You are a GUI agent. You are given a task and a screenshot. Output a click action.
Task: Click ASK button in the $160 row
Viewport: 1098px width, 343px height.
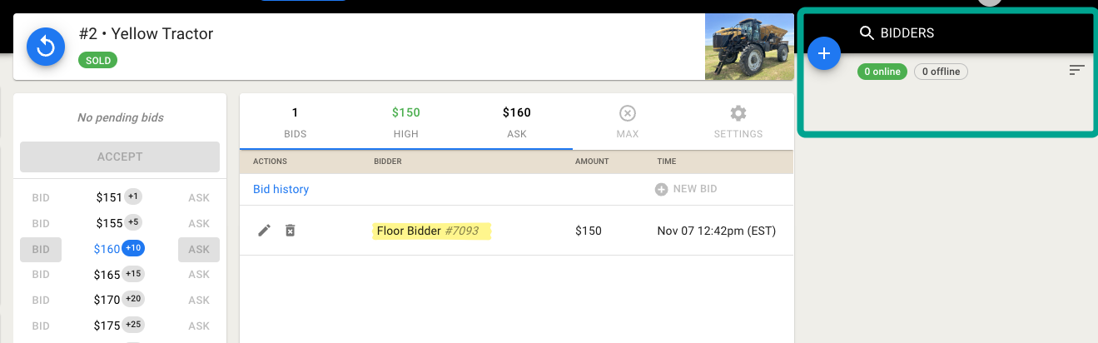(199, 250)
